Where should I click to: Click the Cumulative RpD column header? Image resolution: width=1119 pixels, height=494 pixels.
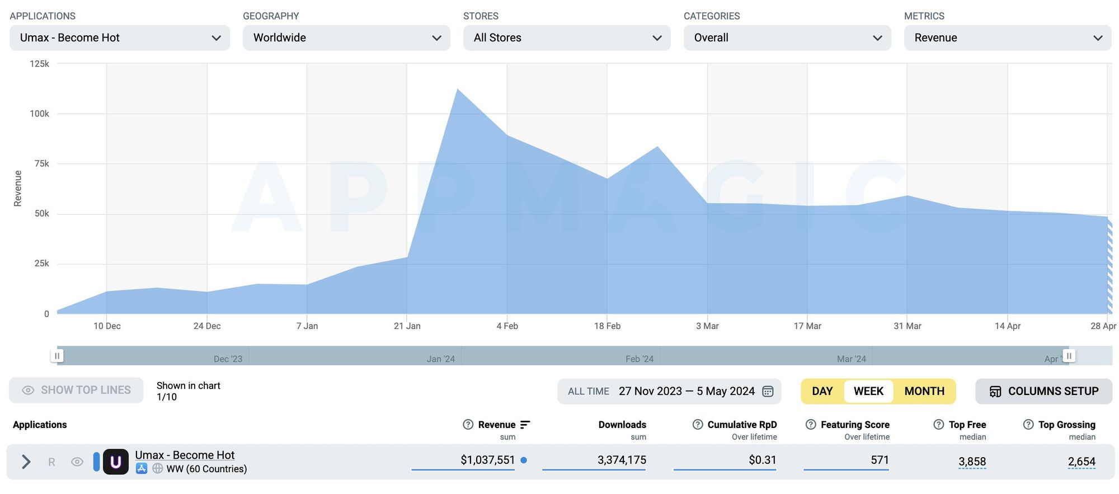pos(742,425)
